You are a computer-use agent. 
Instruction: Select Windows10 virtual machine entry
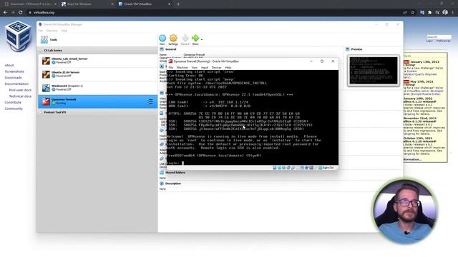coord(98,88)
